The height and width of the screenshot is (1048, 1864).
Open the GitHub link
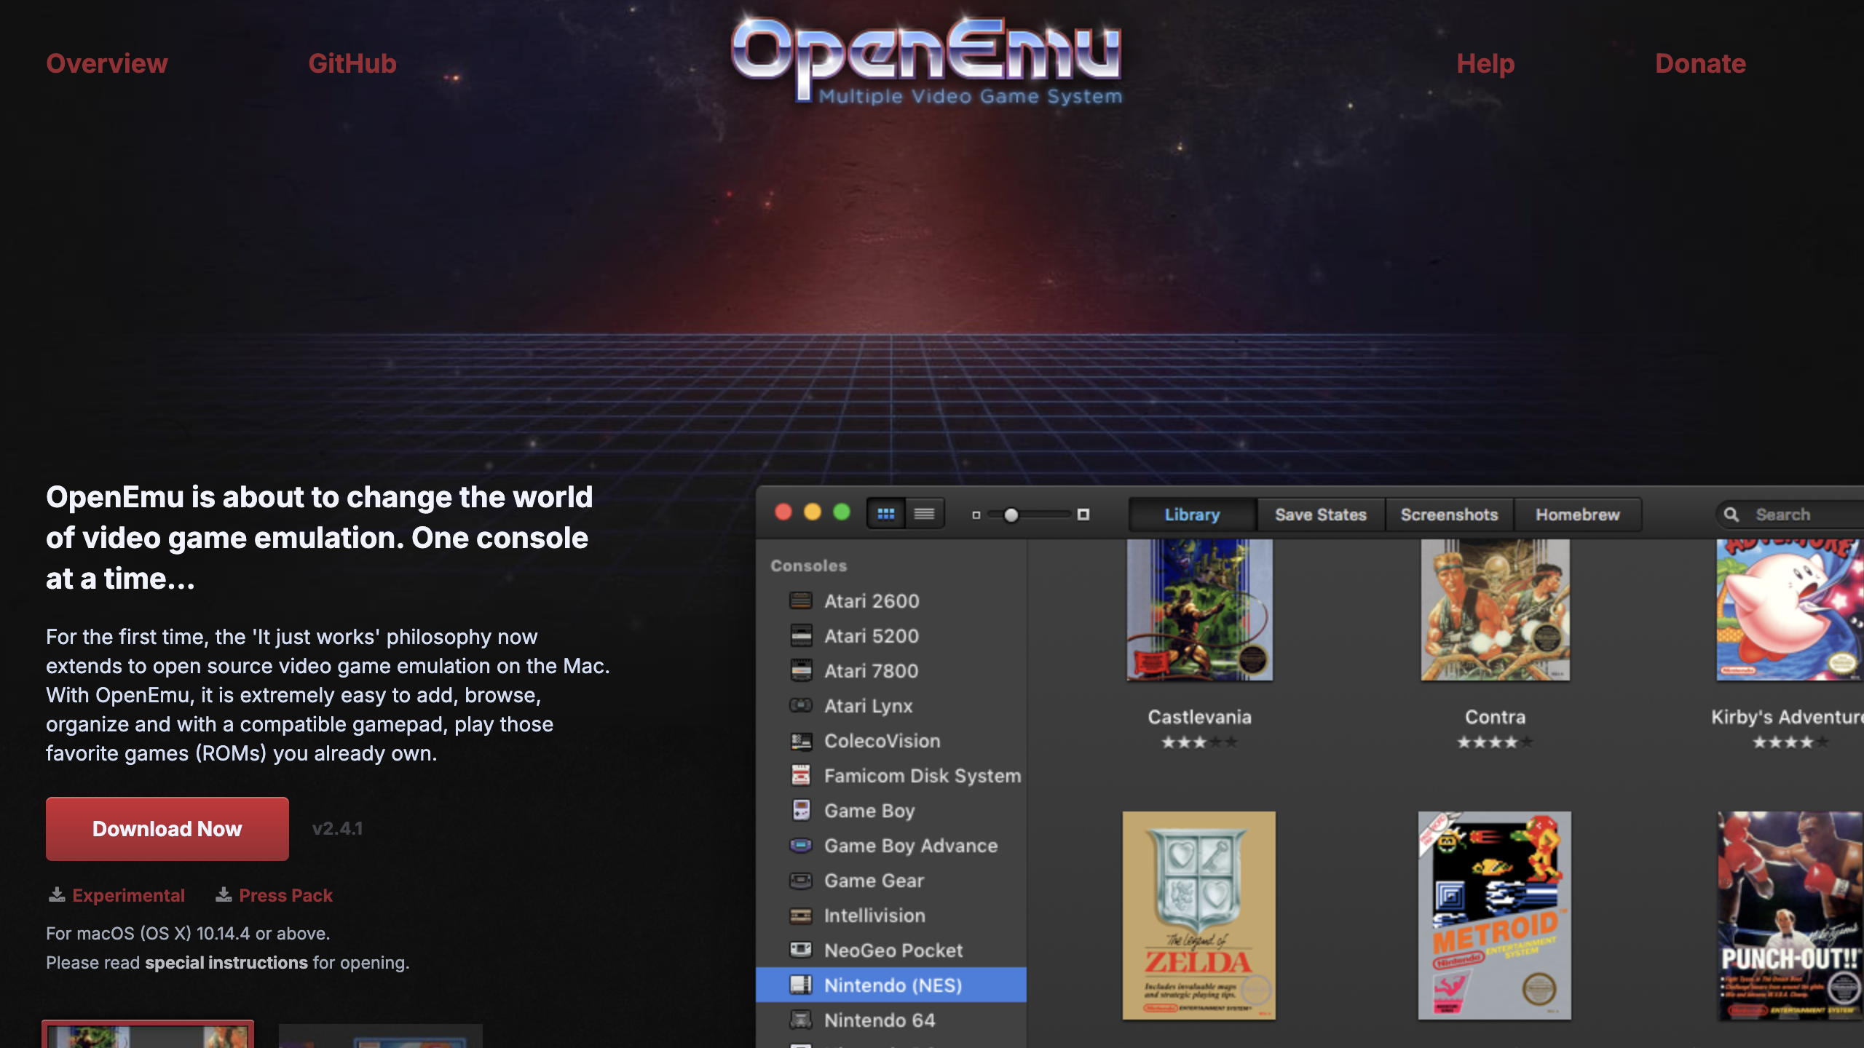[x=352, y=63]
